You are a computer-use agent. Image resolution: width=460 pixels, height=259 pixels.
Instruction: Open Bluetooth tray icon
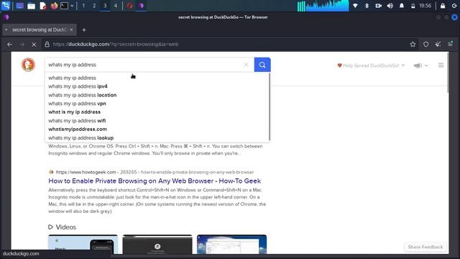click(367, 6)
